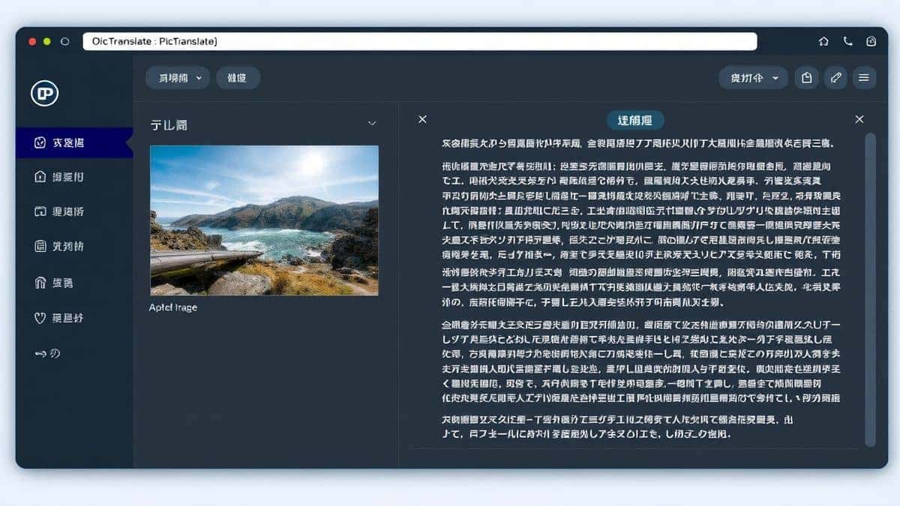Open the sidebar item with the house icon
This screenshot has height=506, width=900.
point(60,177)
